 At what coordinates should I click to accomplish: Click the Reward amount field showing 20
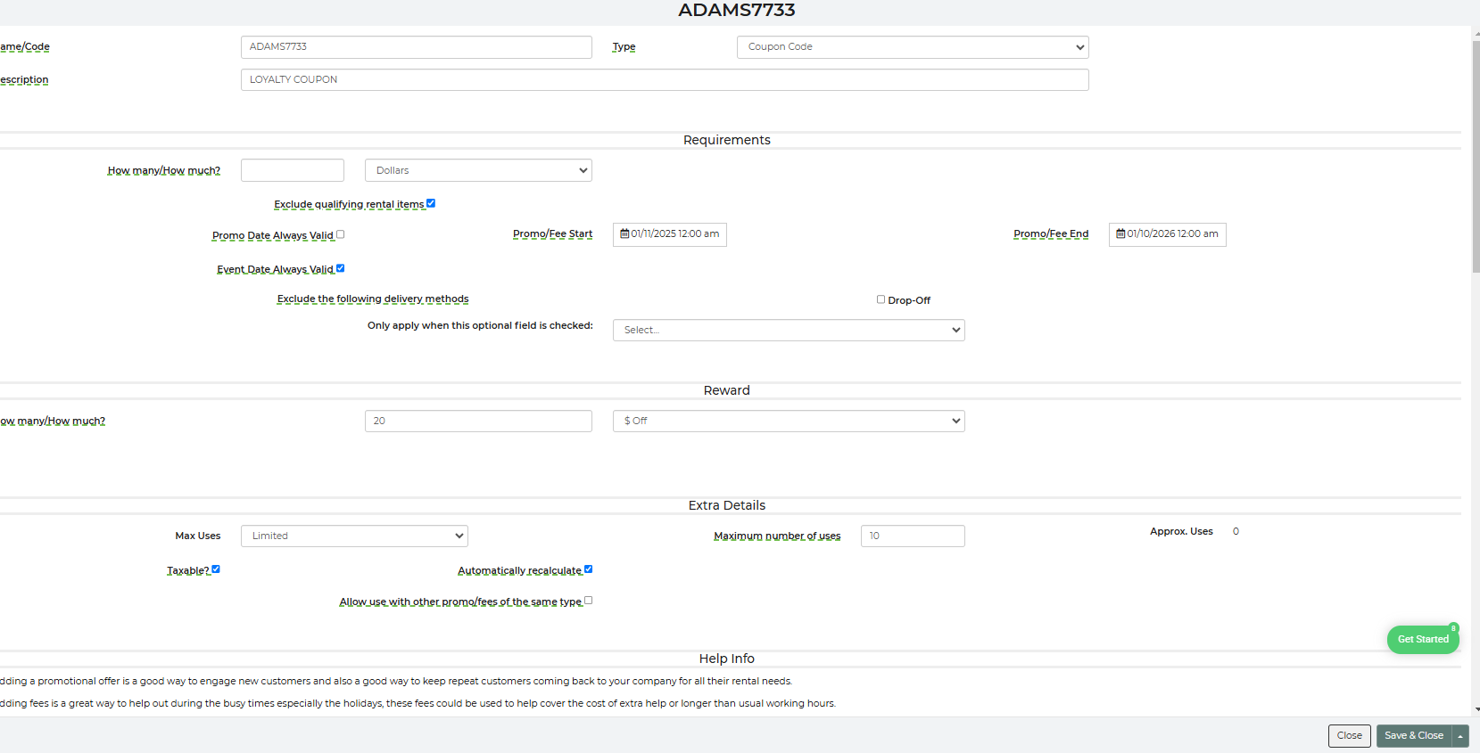pyautogui.click(x=478, y=421)
